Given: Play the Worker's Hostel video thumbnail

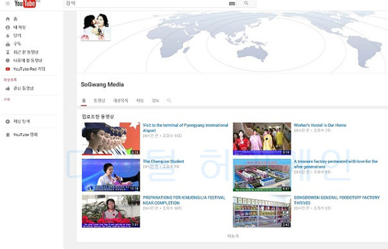Looking at the screenshot, I should 262,139.
